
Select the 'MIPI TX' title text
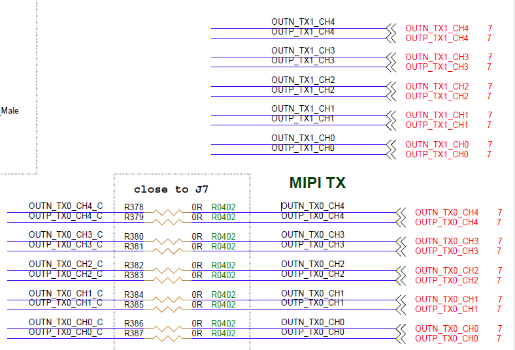coord(318,183)
